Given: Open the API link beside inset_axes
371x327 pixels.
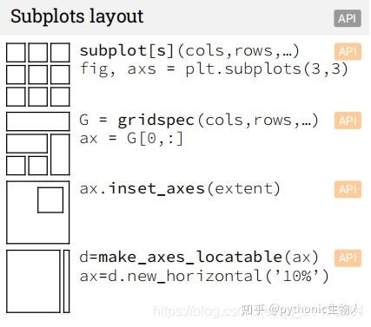Looking at the screenshot, I should [x=348, y=189].
